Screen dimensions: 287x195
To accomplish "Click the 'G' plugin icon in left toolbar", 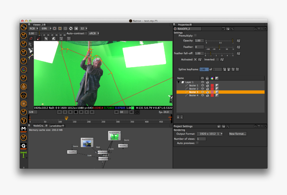I will [23, 146].
